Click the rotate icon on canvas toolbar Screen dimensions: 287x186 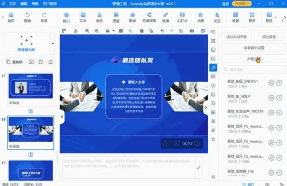[76, 31]
